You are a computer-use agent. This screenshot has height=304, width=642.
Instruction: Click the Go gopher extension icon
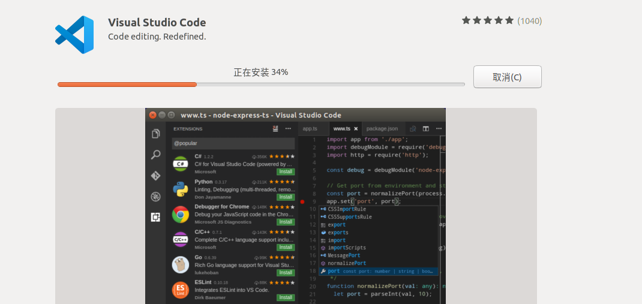click(180, 264)
